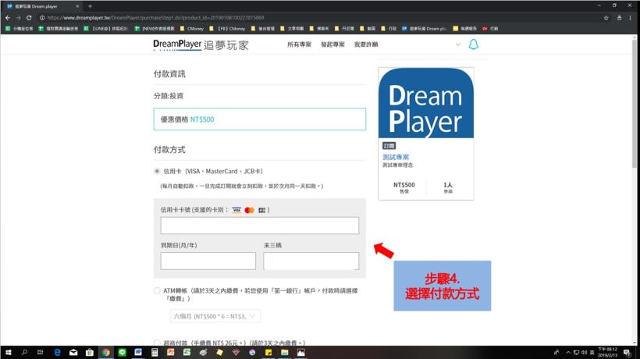Focus the 末三碼 security code field
This screenshot has width=640, height=359.
[311, 261]
